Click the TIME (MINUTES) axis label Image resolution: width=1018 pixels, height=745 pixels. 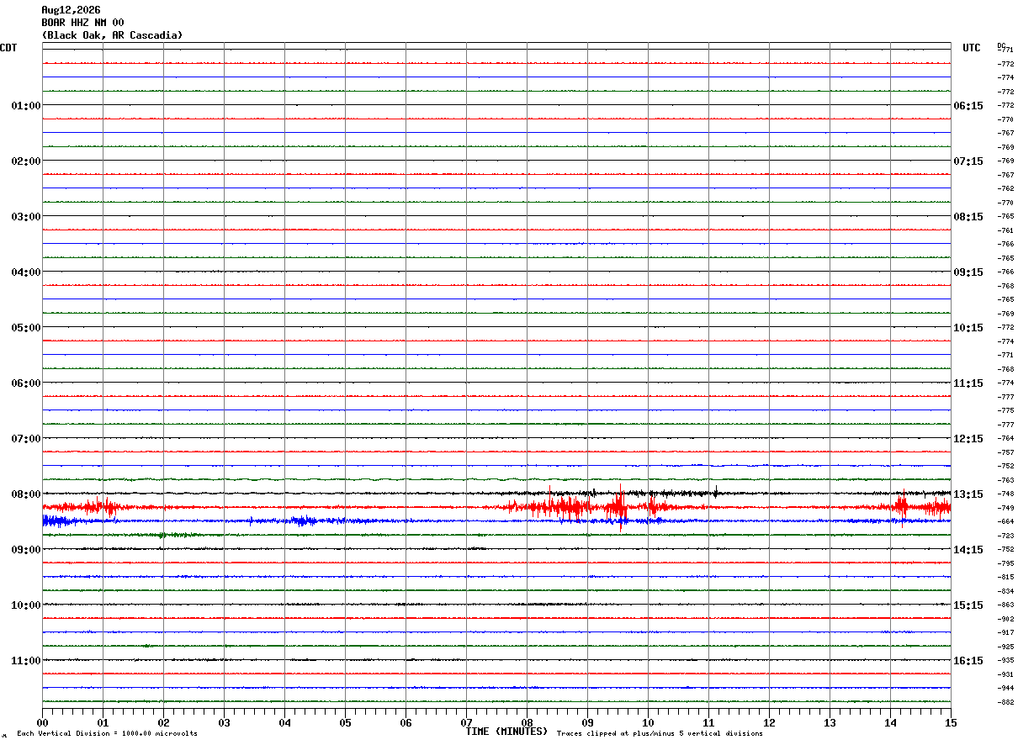coord(506,732)
